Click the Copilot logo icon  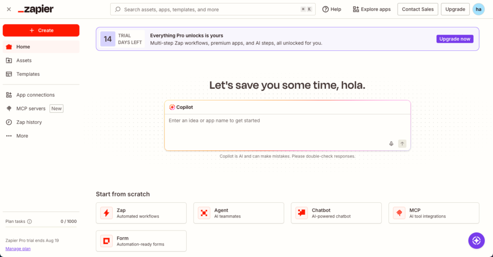click(172, 107)
